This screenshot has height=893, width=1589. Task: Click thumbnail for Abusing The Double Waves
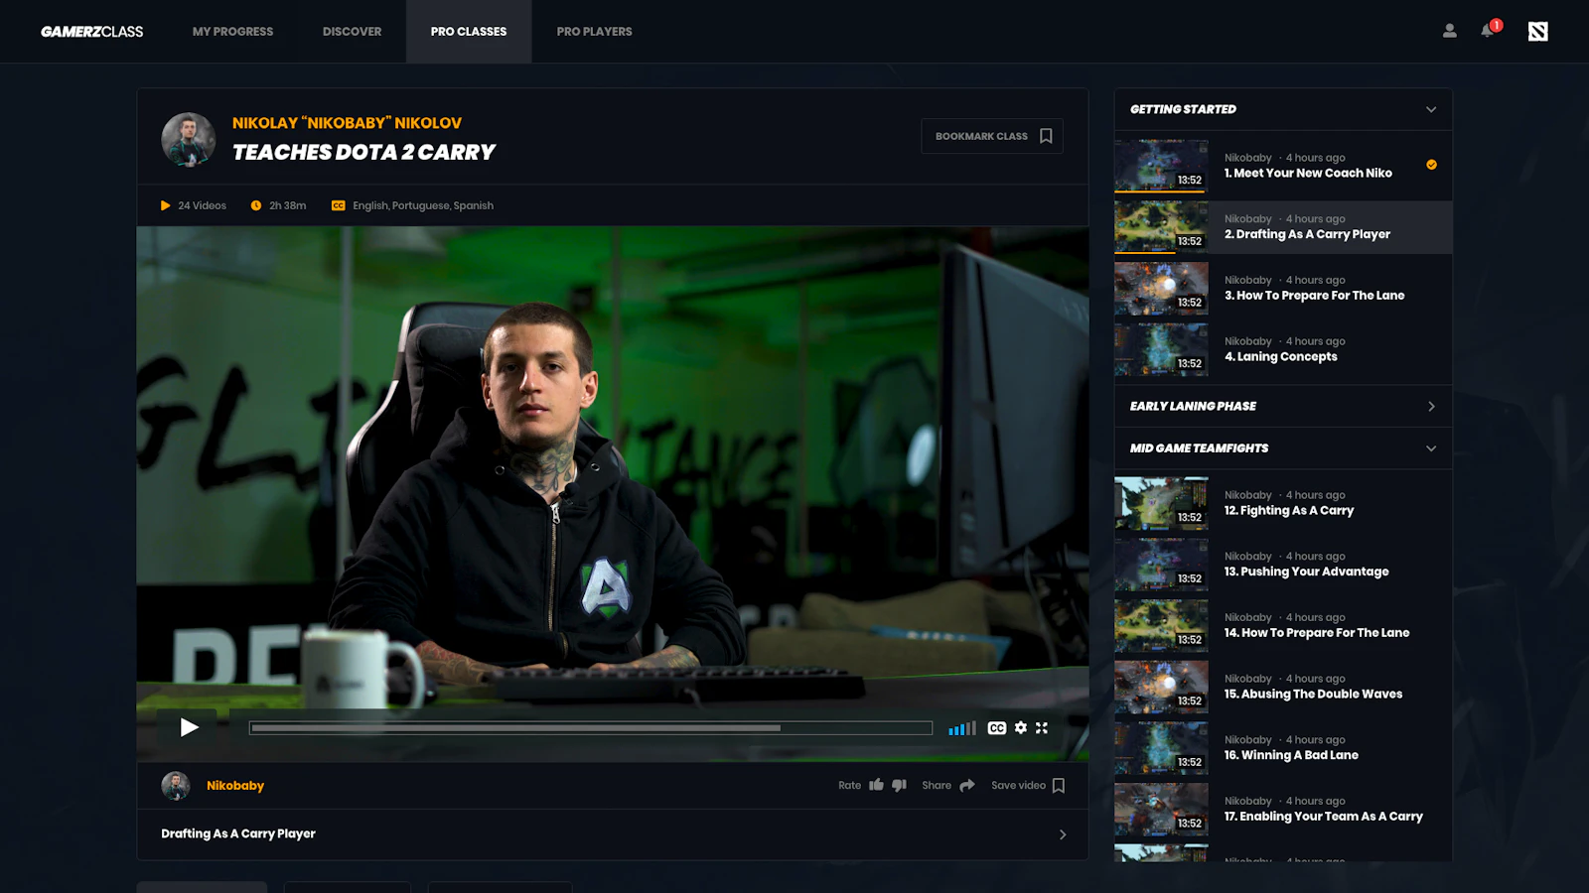(1161, 688)
